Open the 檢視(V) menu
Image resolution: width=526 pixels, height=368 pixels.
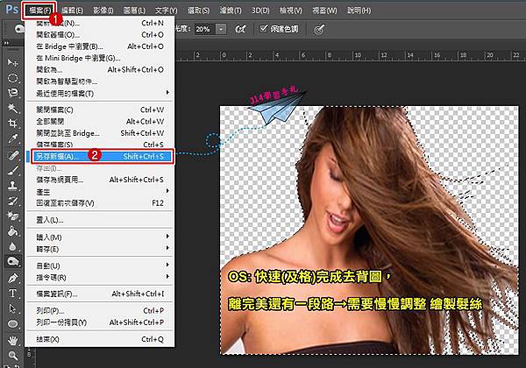click(291, 11)
